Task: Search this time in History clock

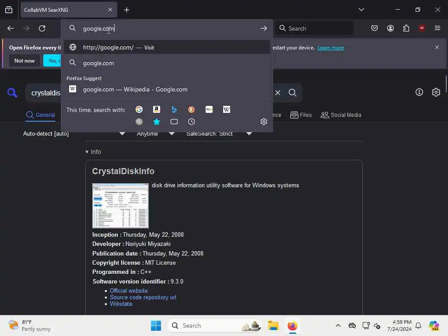Action: 192,122
